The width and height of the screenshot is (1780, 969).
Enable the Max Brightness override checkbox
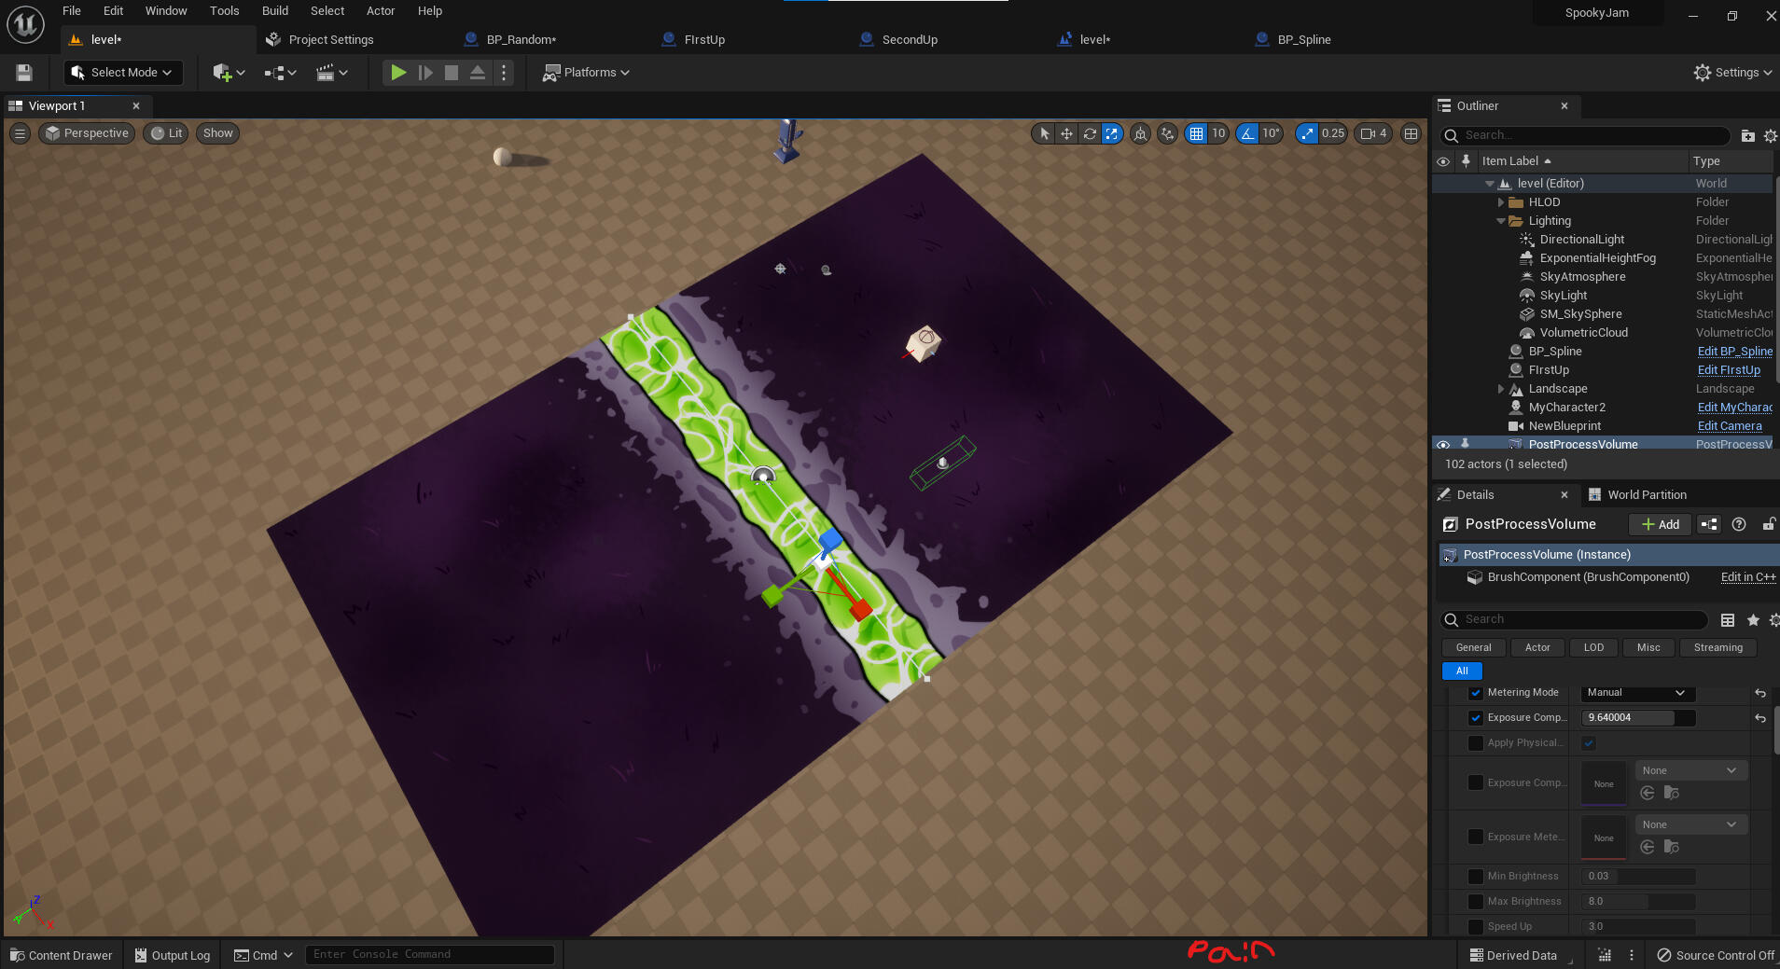[x=1476, y=902]
